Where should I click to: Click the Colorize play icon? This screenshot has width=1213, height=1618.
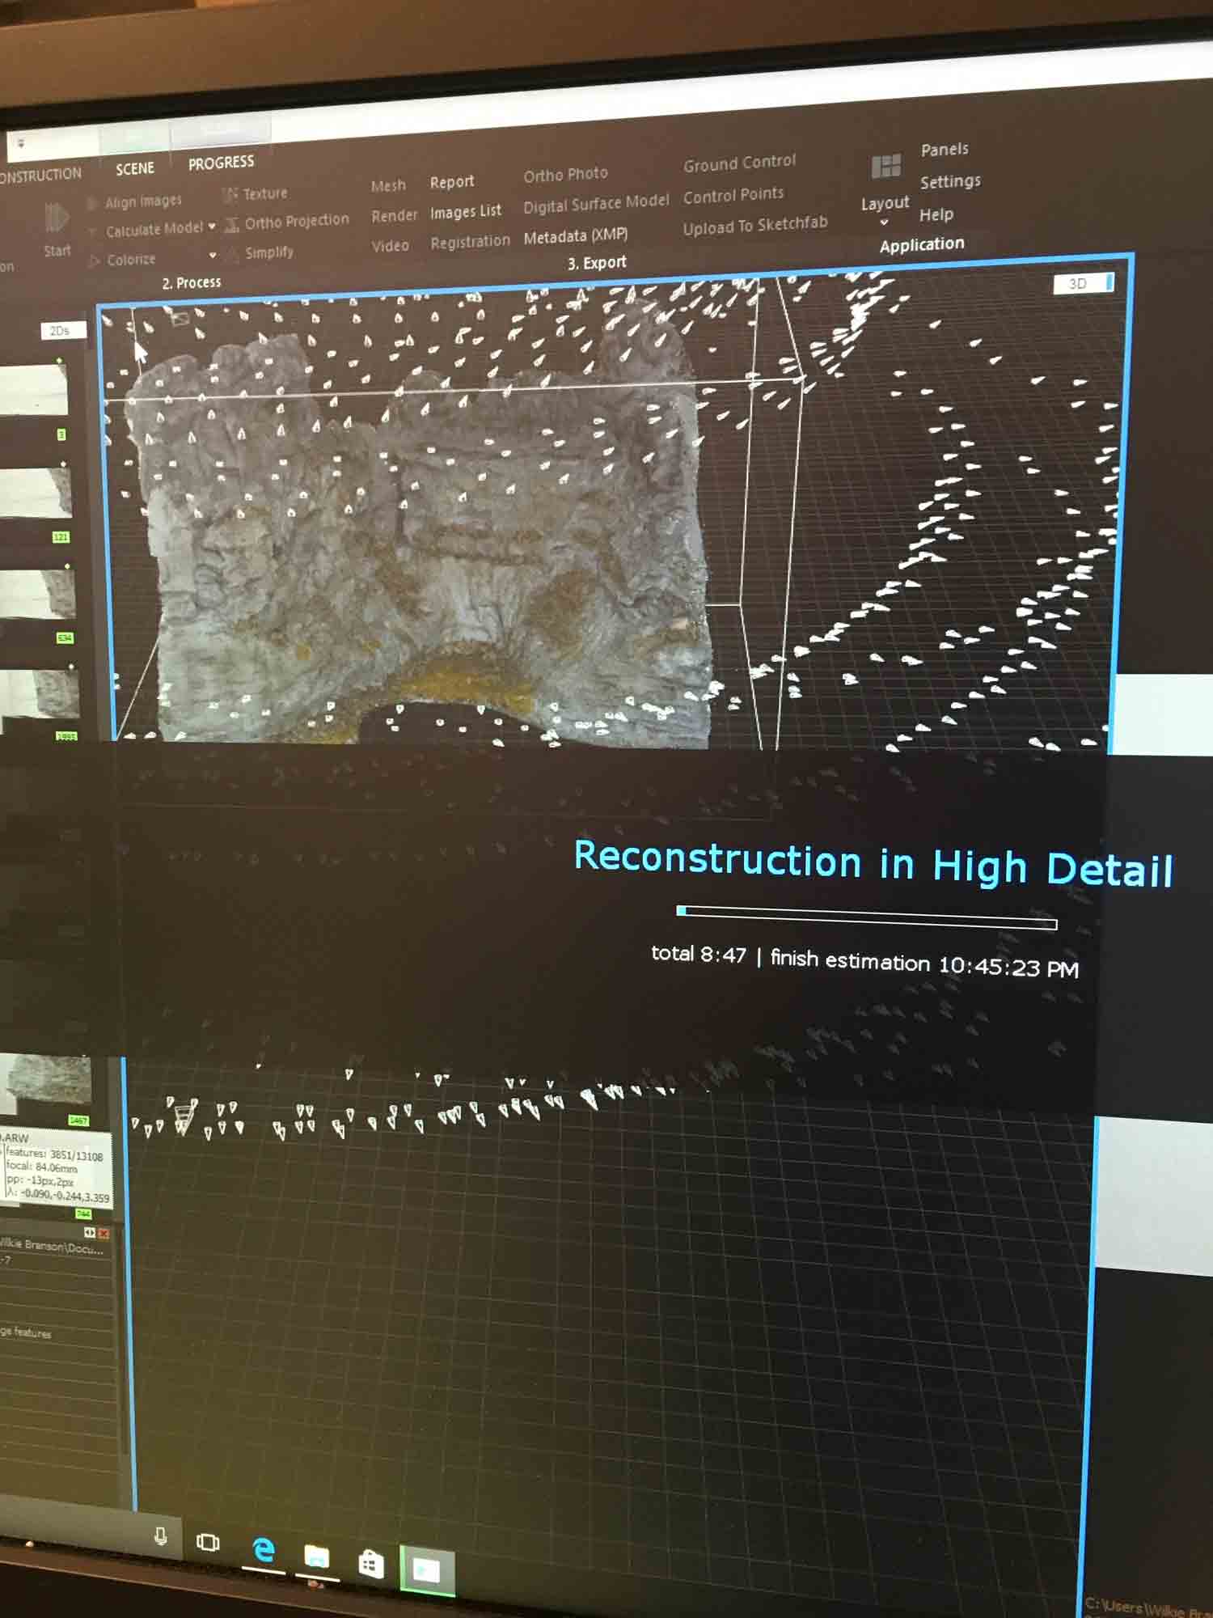tap(95, 260)
